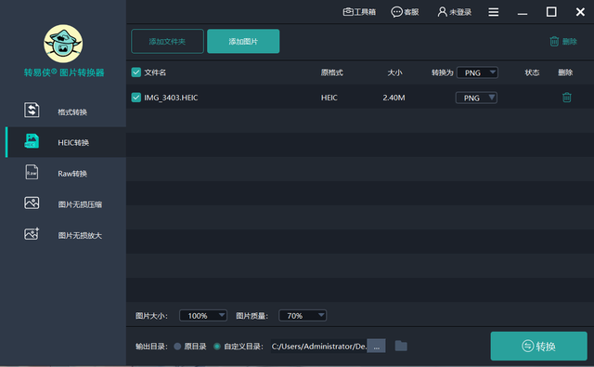Image resolution: width=594 pixels, height=367 pixels.
Task: Click Add Image (添加图片) button
Action: tap(243, 41)
